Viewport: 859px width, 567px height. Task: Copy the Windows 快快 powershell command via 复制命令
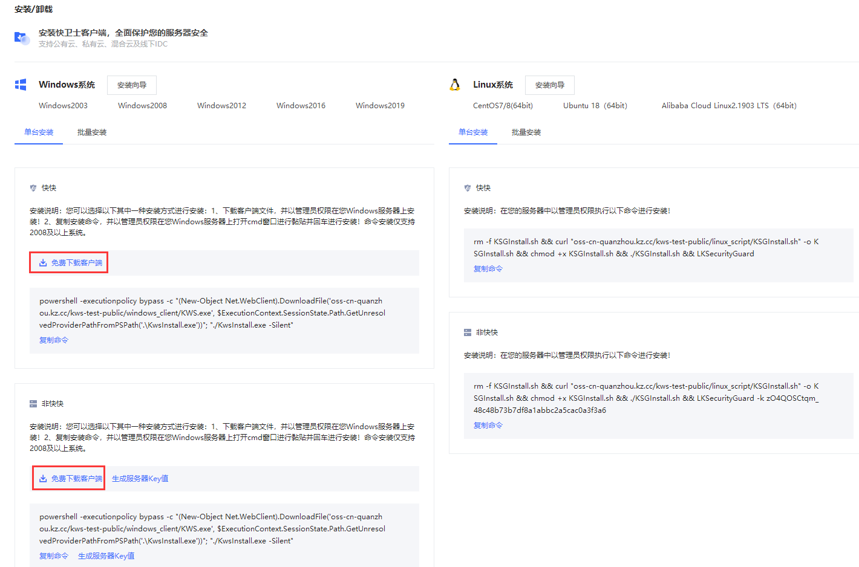54,340
